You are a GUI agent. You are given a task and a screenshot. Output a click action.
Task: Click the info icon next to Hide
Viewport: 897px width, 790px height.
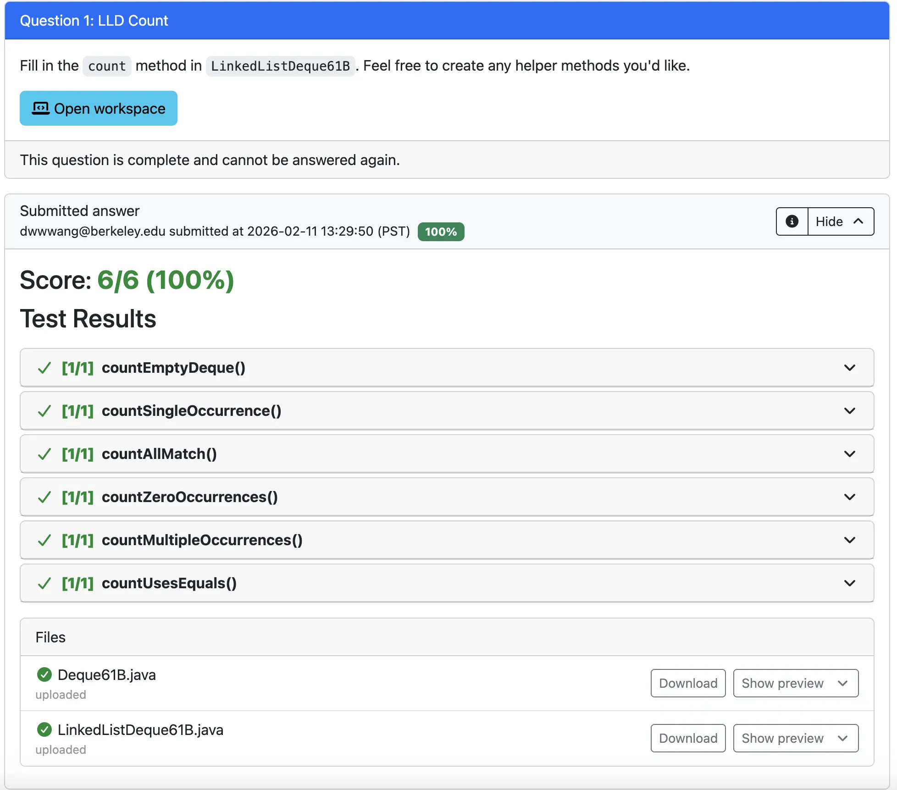[x=792, y=221]
